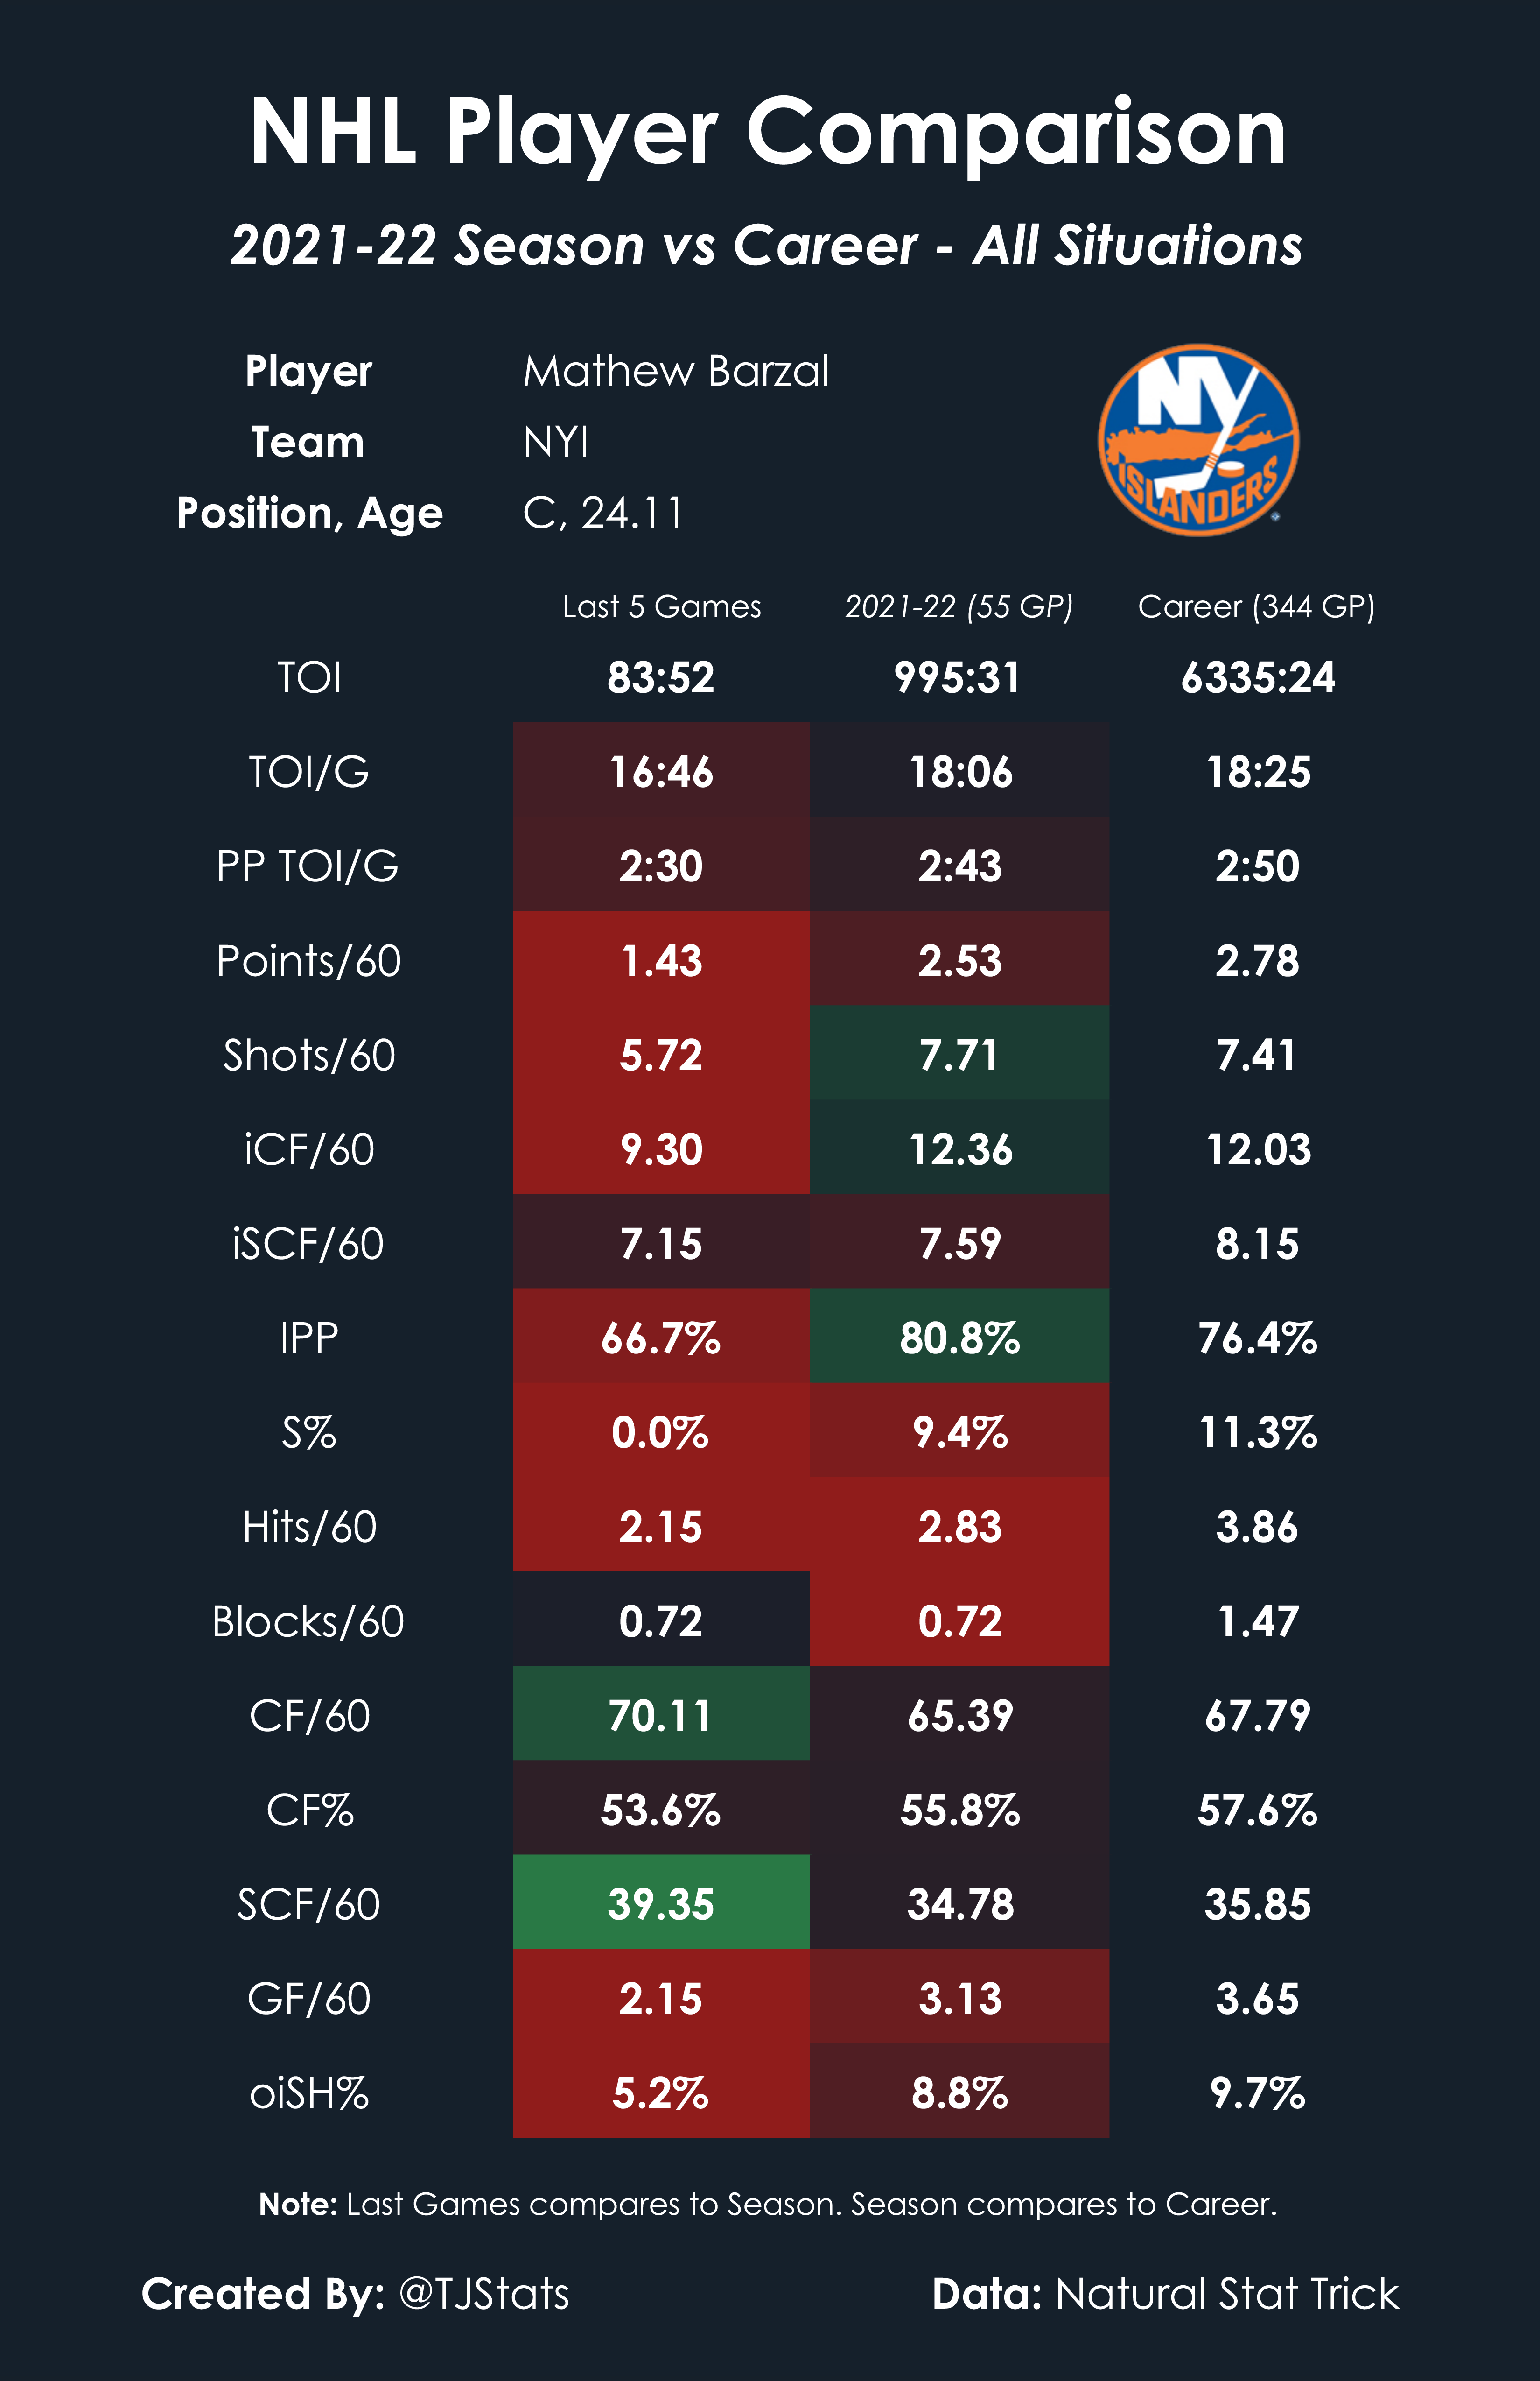
Task: Click the Natural Stat Trick data source
Action: [1227, 2293]
